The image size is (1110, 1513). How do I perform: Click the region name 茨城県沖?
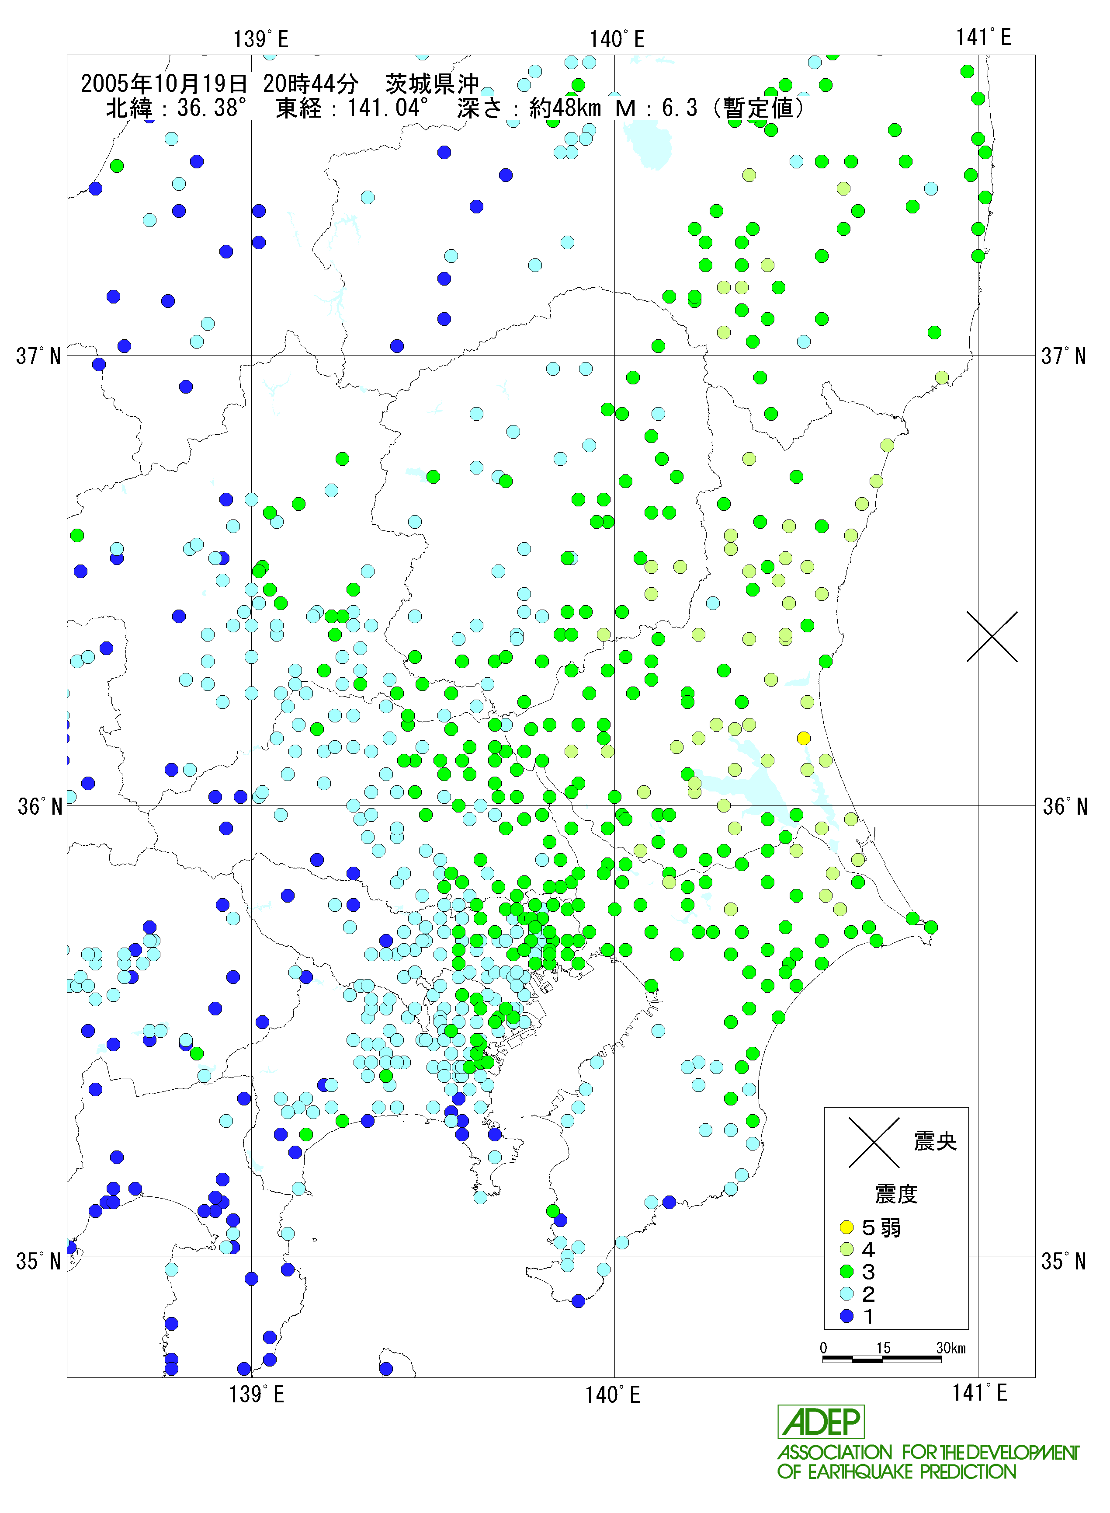(x=432, y=84)
